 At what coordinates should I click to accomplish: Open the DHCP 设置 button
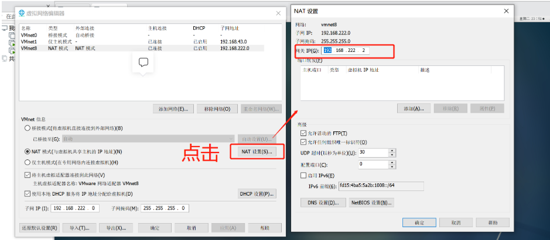[256, 194]
